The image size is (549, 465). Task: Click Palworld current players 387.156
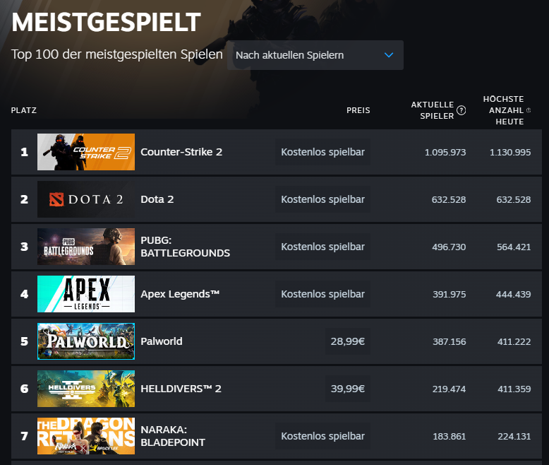pos(450,341)
